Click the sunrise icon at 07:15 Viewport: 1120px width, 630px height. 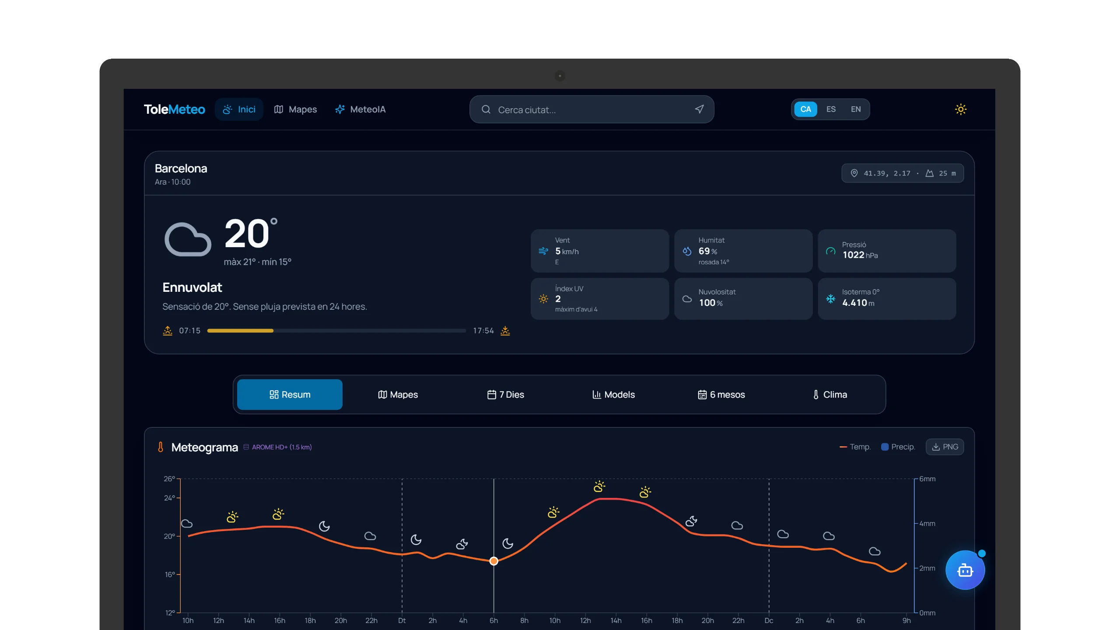168,331
